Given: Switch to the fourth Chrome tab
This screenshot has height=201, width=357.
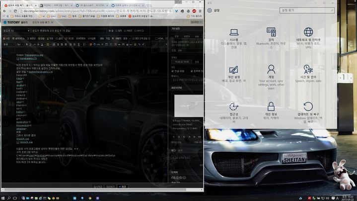Looking at the screenshot, I should pos(128,5).
